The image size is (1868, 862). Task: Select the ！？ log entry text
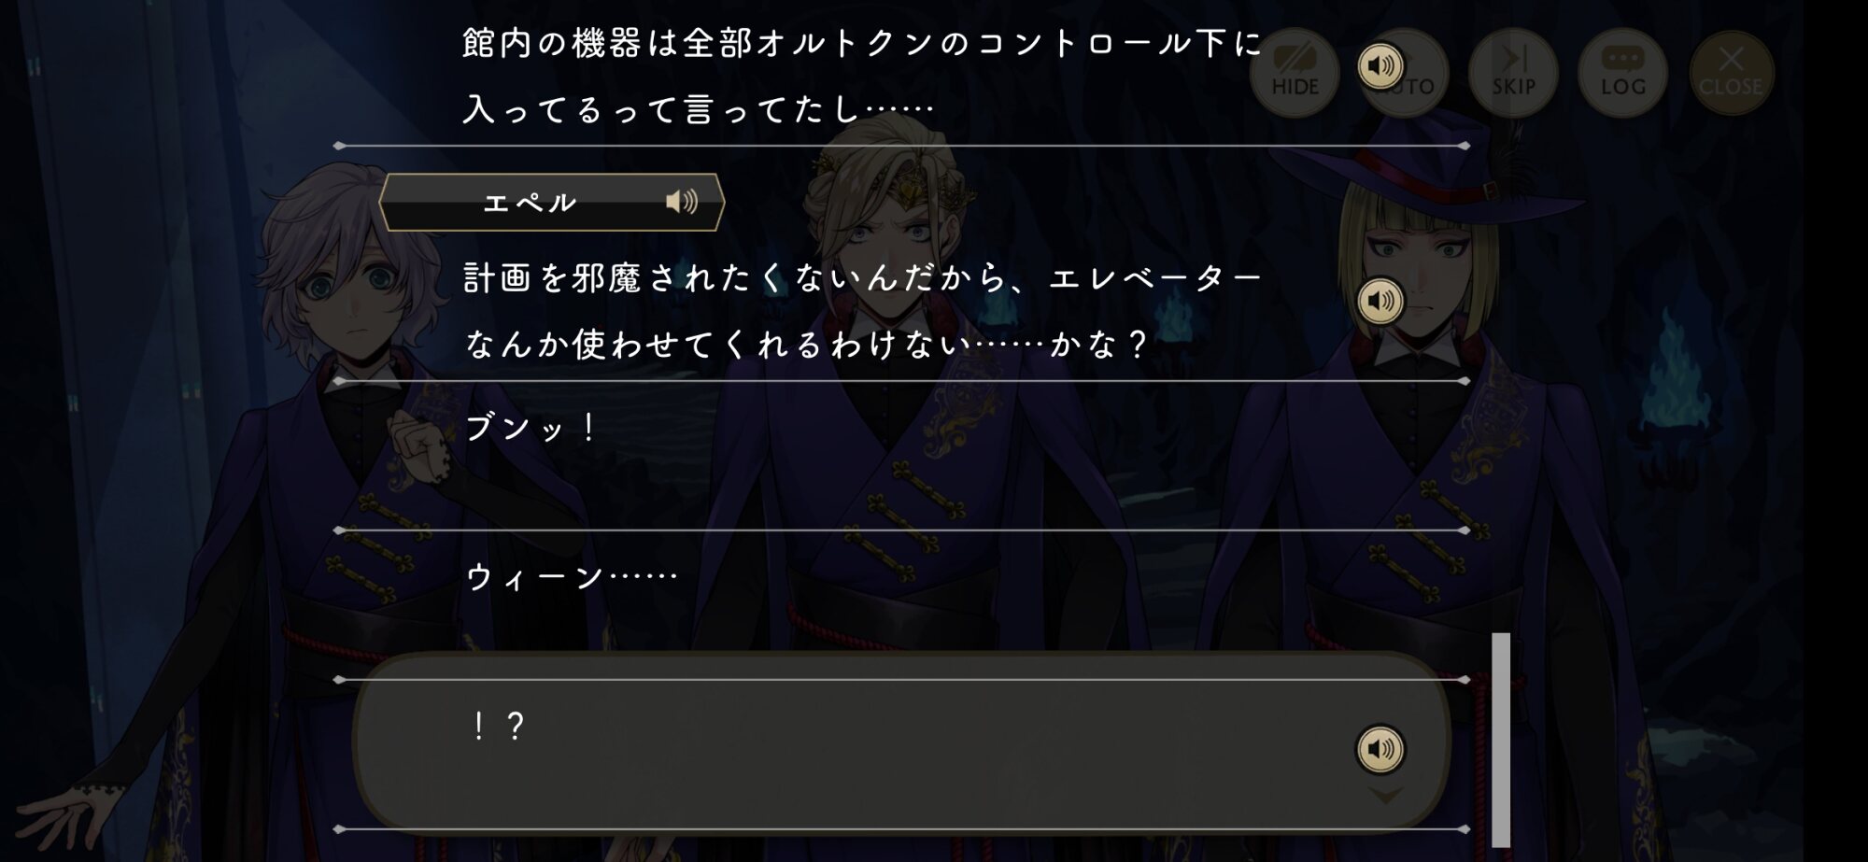[496, 726]
